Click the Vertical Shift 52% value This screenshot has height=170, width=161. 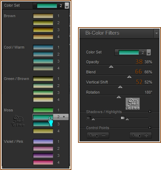148,82
